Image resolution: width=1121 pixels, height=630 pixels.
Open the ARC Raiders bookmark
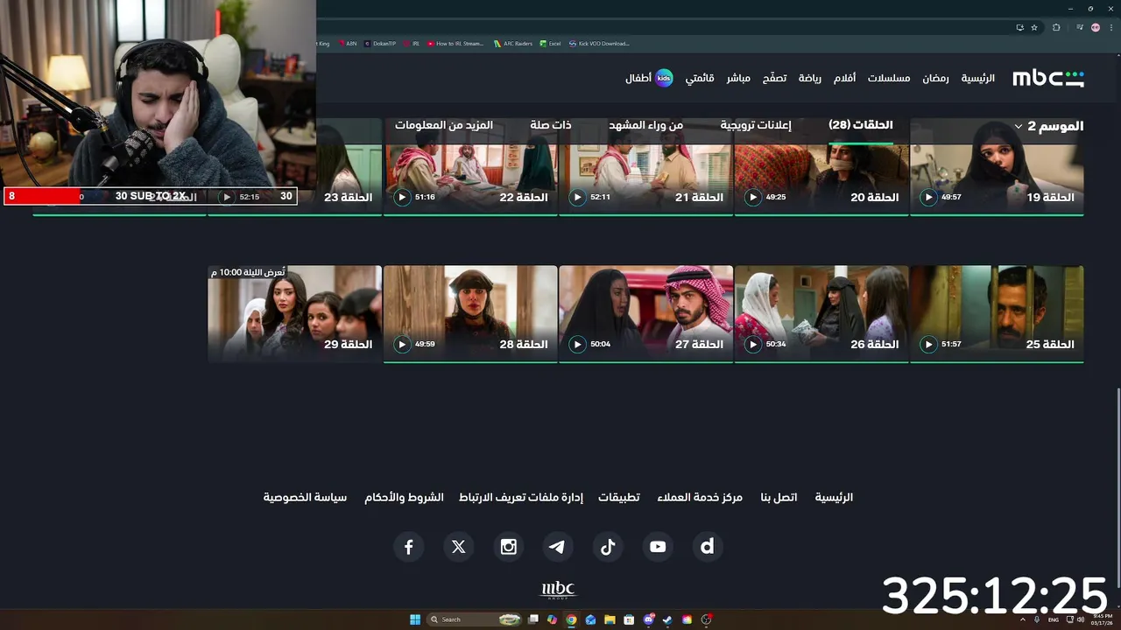[514, 44]
